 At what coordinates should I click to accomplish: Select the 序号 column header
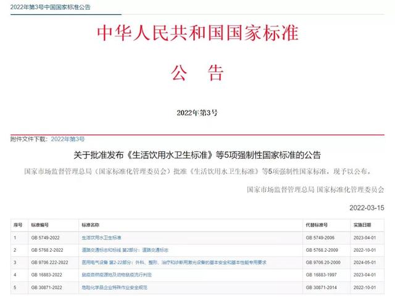pos(18,225)
